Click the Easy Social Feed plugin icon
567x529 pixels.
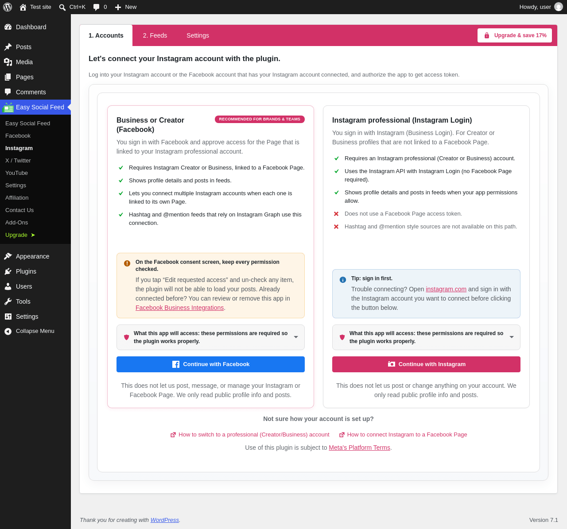[x=8, y=107]
